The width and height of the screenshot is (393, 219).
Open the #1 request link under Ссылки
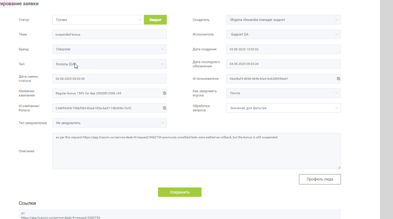pos(61,217)
